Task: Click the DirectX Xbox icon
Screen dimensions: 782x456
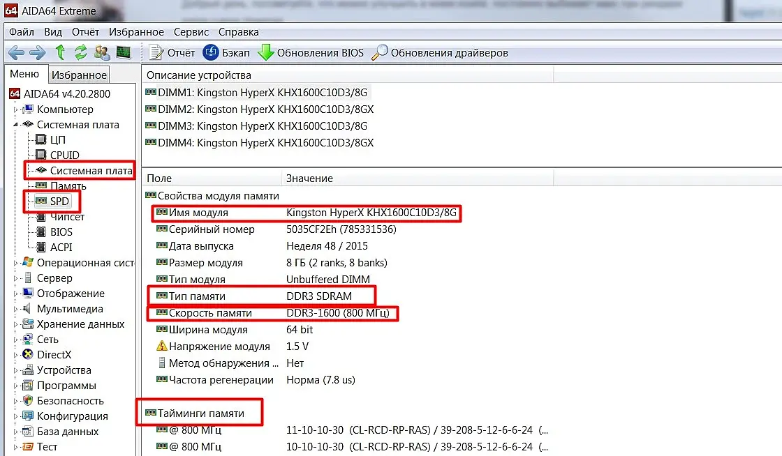Action: [28, 354]
